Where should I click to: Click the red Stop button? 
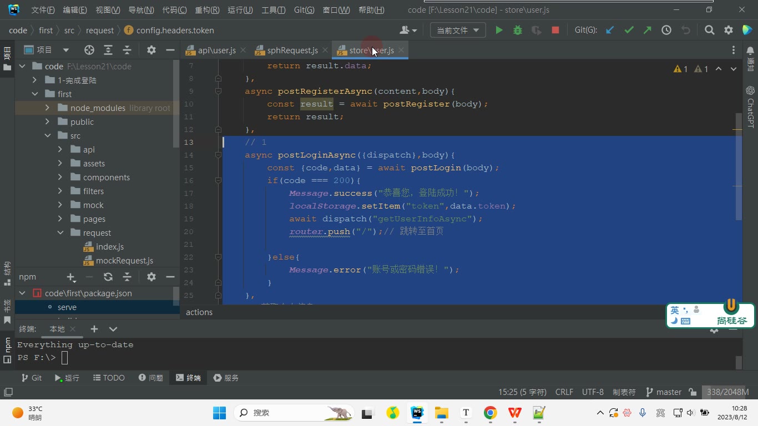pyautogui.click(x=555, y=31)
